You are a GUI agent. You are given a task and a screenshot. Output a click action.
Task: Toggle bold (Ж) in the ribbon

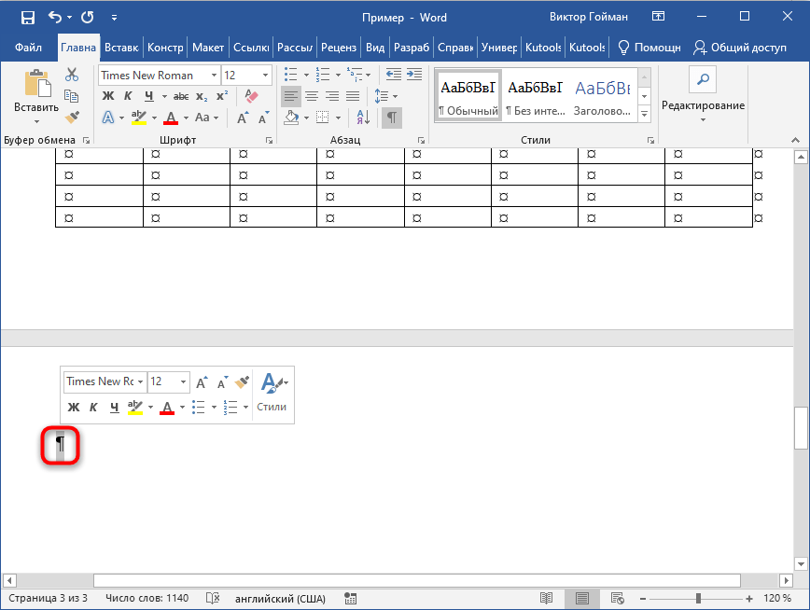(x=108, y=96)
